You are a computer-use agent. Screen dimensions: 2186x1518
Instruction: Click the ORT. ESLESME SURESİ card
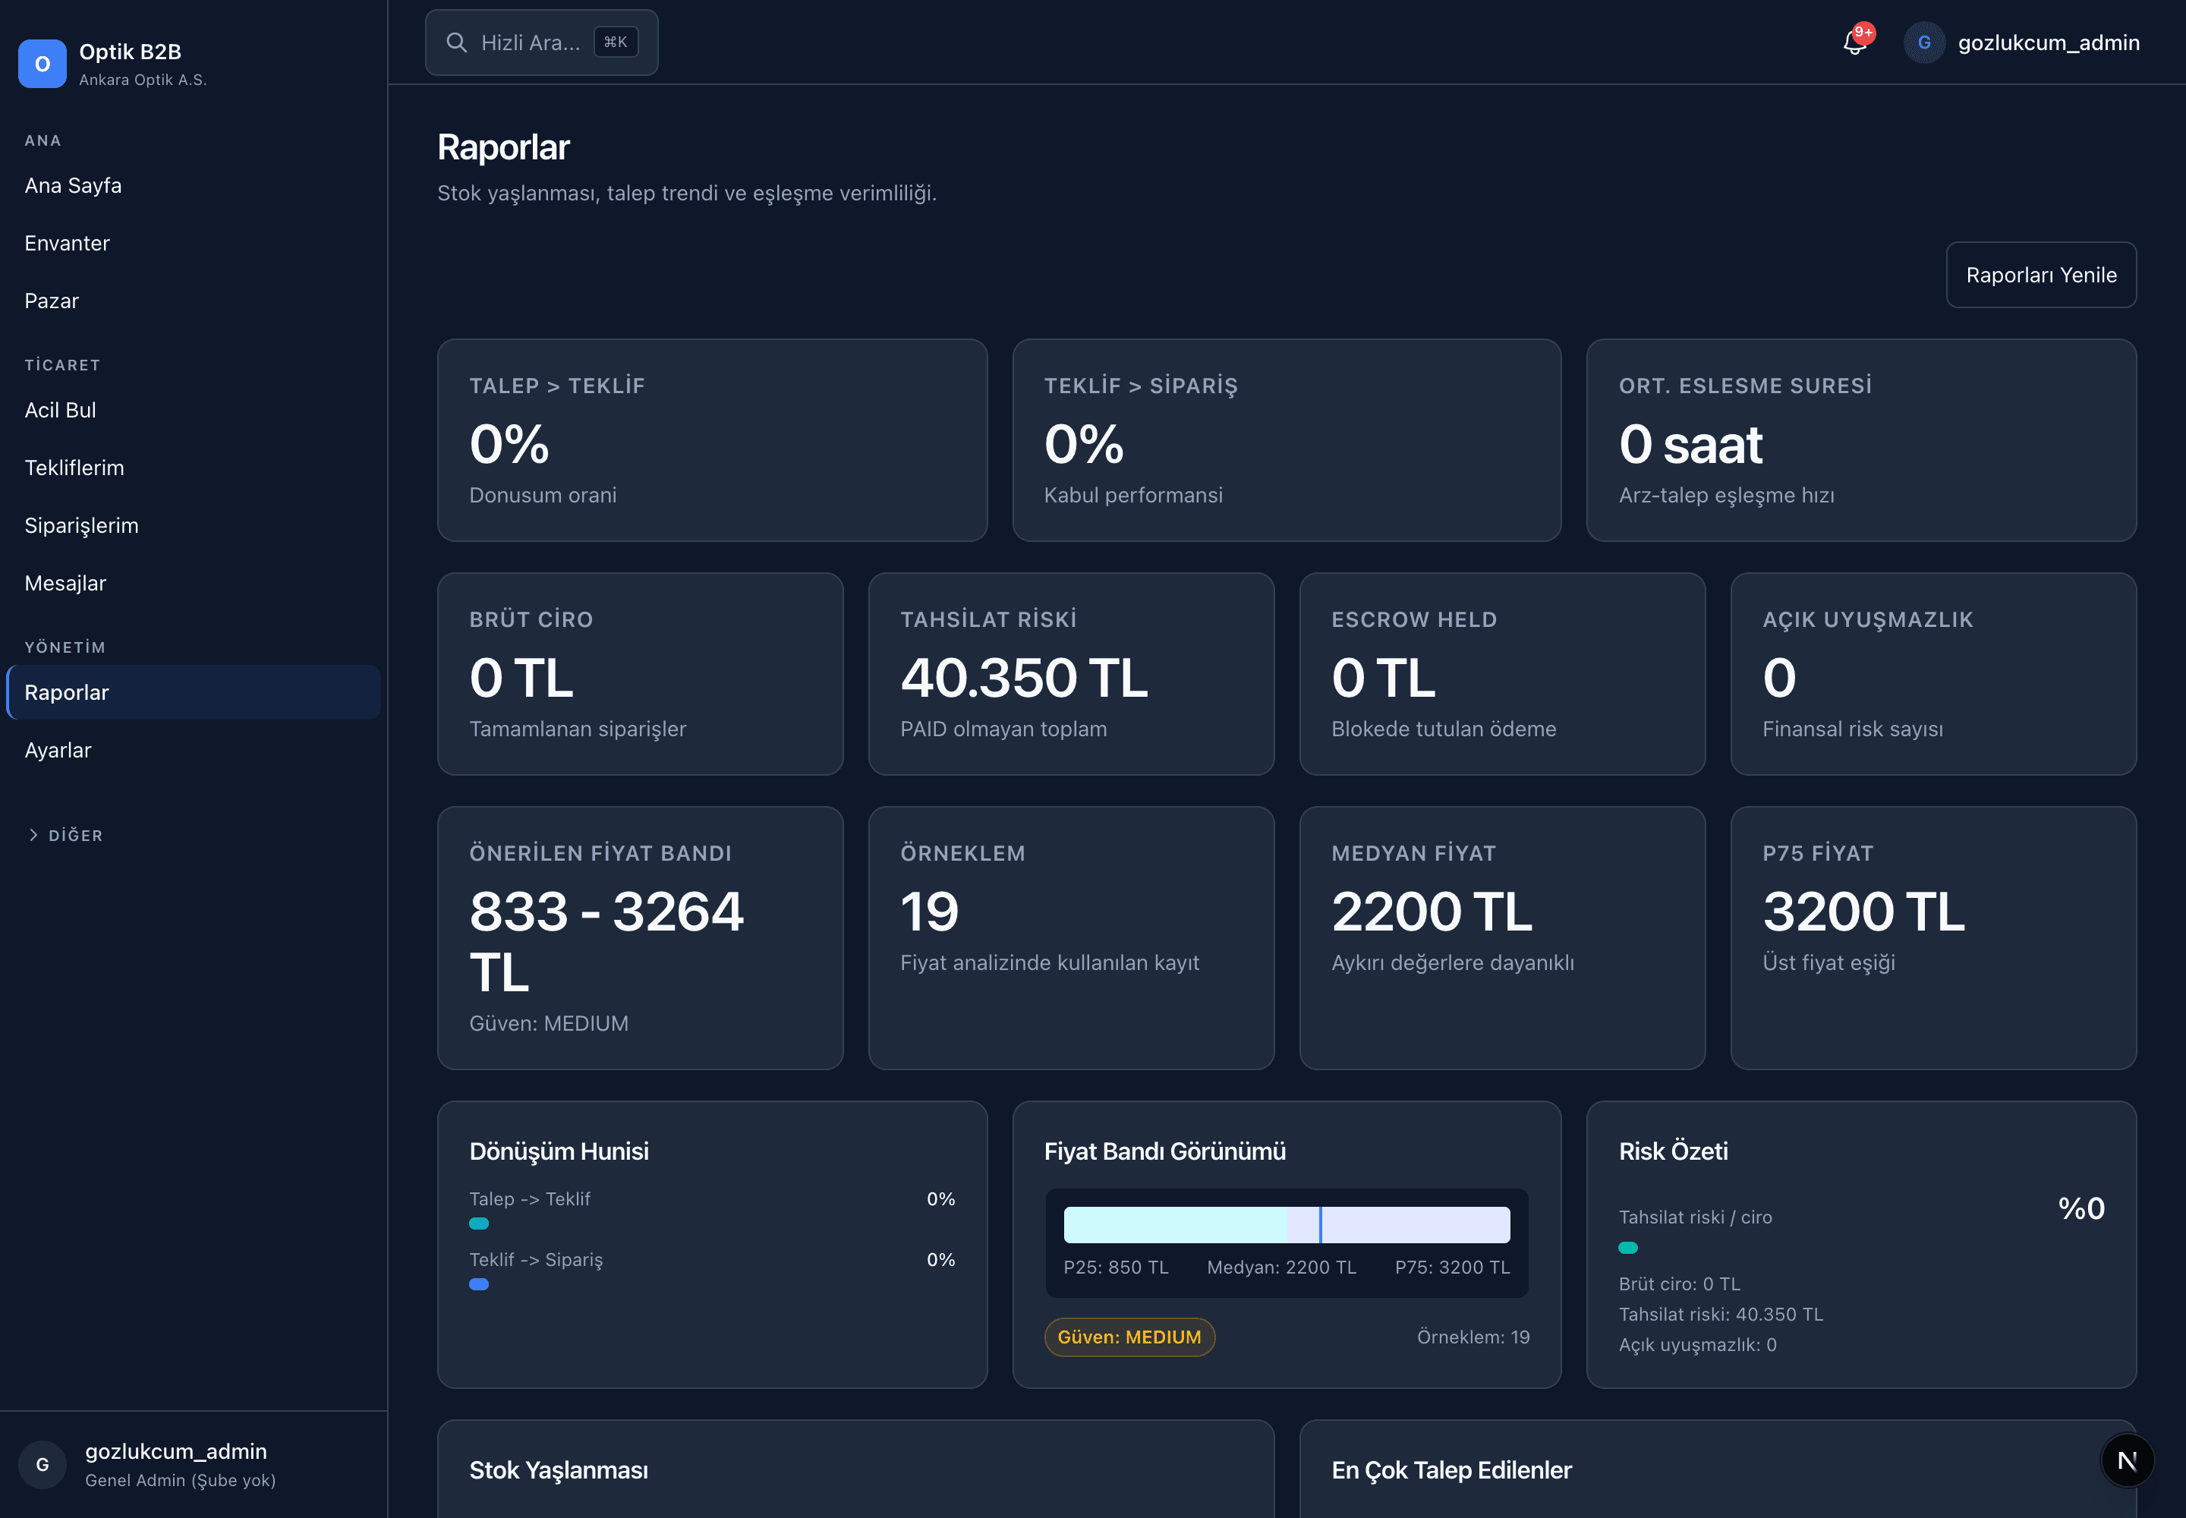(x=1862, y=440)
